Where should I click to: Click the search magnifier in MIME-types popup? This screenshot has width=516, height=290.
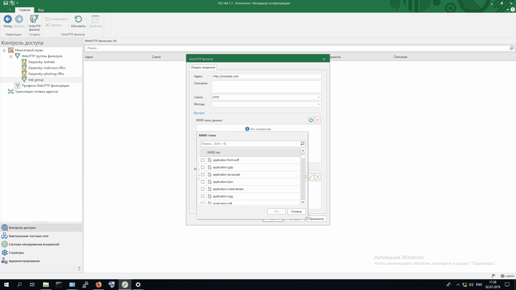click(x=302, y=144)
